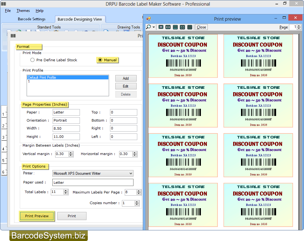Screen dimensions: 304x241
Task: Switch to Barcode Designing View tab
Action: point(80,19)
